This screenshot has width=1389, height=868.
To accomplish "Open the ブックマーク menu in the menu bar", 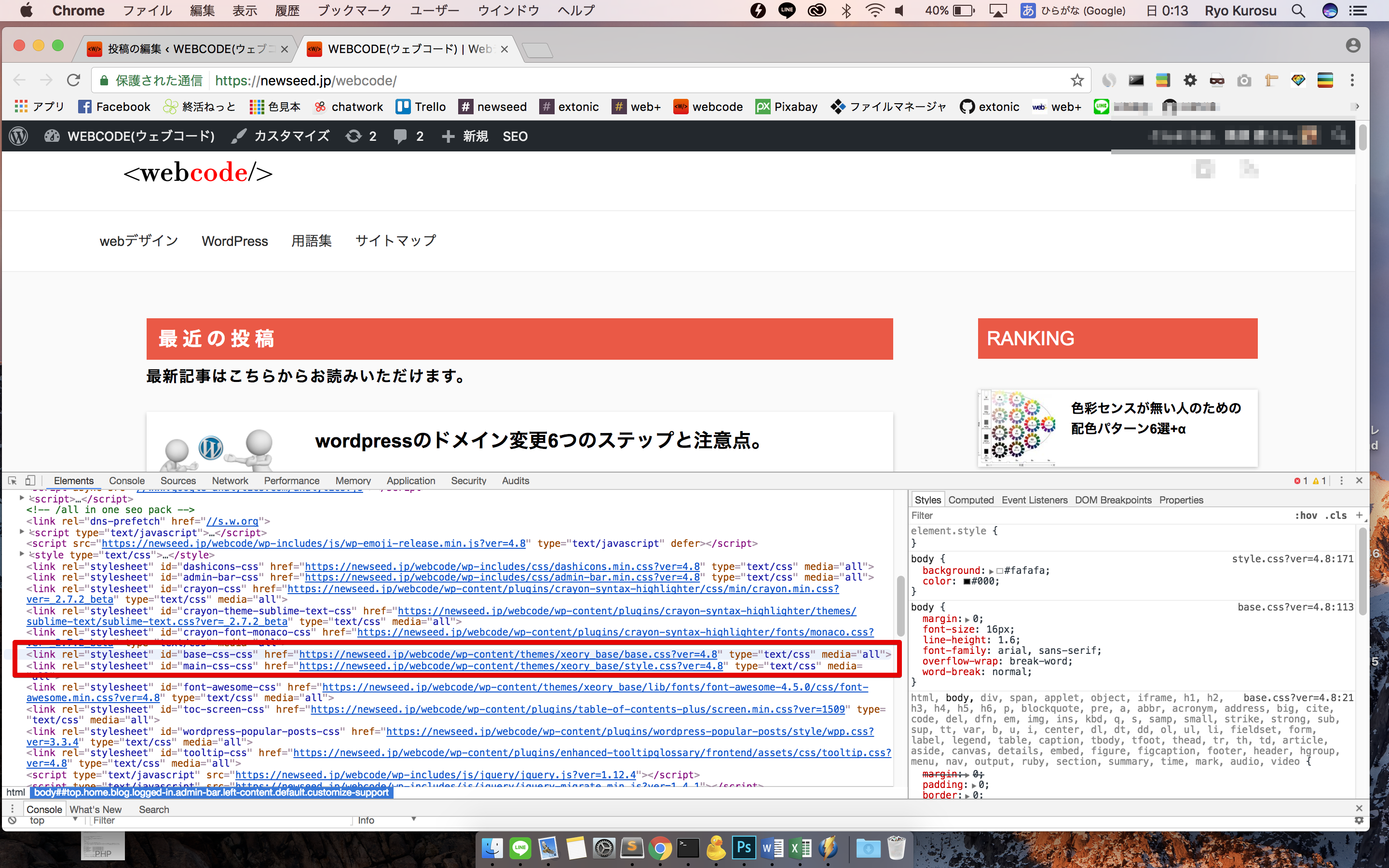I will tap(354, 10).
